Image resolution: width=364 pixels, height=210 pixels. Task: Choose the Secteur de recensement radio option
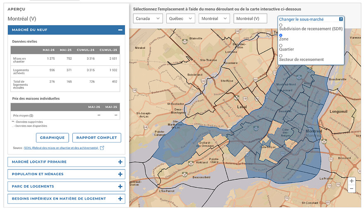click(x=281, y=56)
